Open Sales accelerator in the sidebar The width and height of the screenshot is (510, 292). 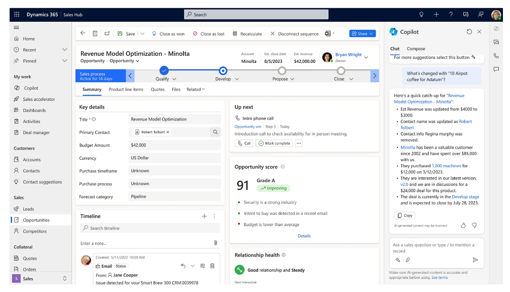click(x=39, y=99)
